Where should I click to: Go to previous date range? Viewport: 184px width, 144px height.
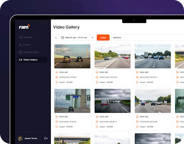click(x=56, y=38)
